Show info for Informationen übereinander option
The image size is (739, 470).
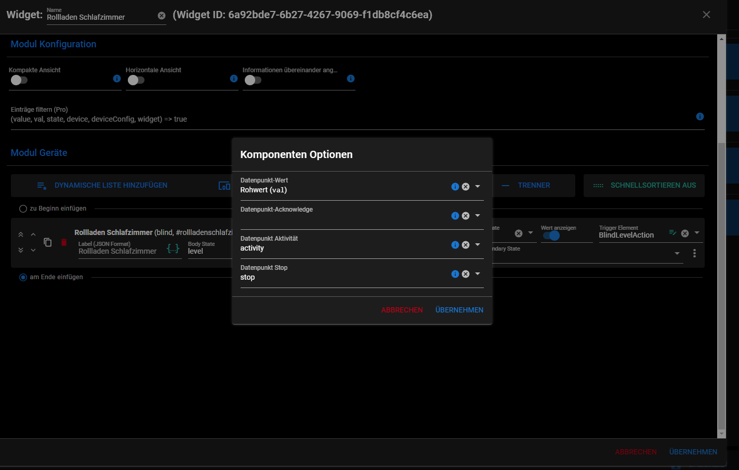click(x=351, y=79)
